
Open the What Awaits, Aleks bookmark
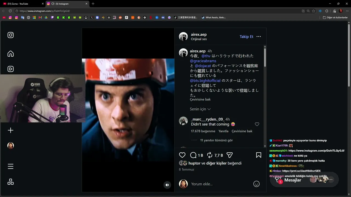pos(214,18)
